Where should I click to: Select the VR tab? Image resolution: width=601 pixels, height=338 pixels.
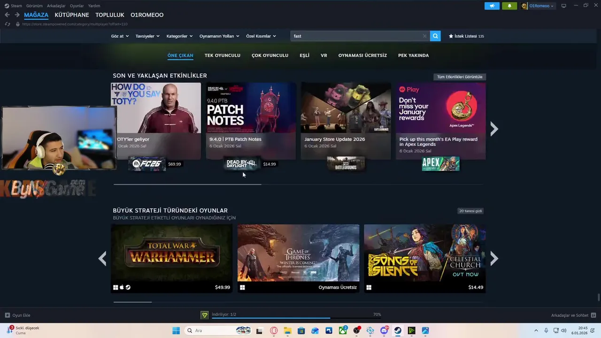tap(324, 55)
